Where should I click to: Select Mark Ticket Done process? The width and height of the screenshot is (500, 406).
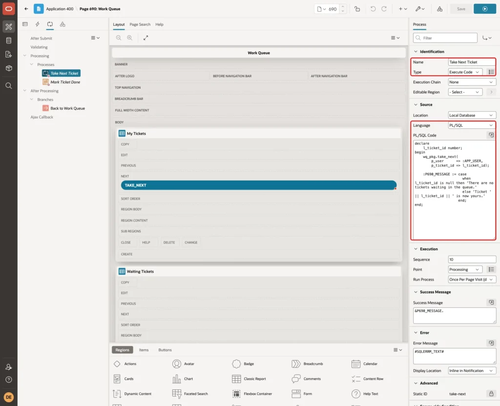coord(61,82)
